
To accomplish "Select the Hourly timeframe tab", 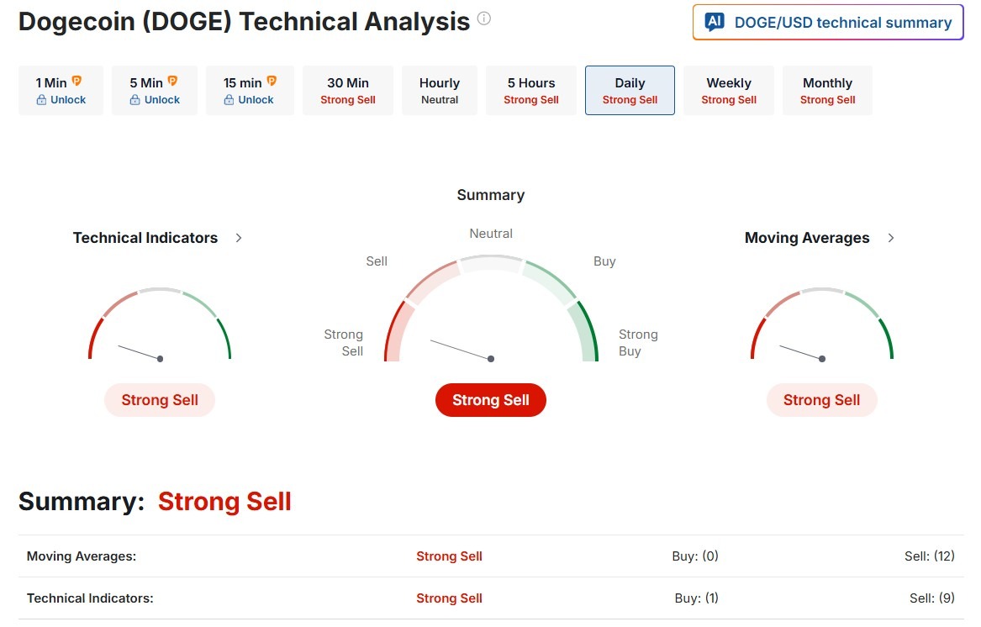I will click(x=440, y=90).
